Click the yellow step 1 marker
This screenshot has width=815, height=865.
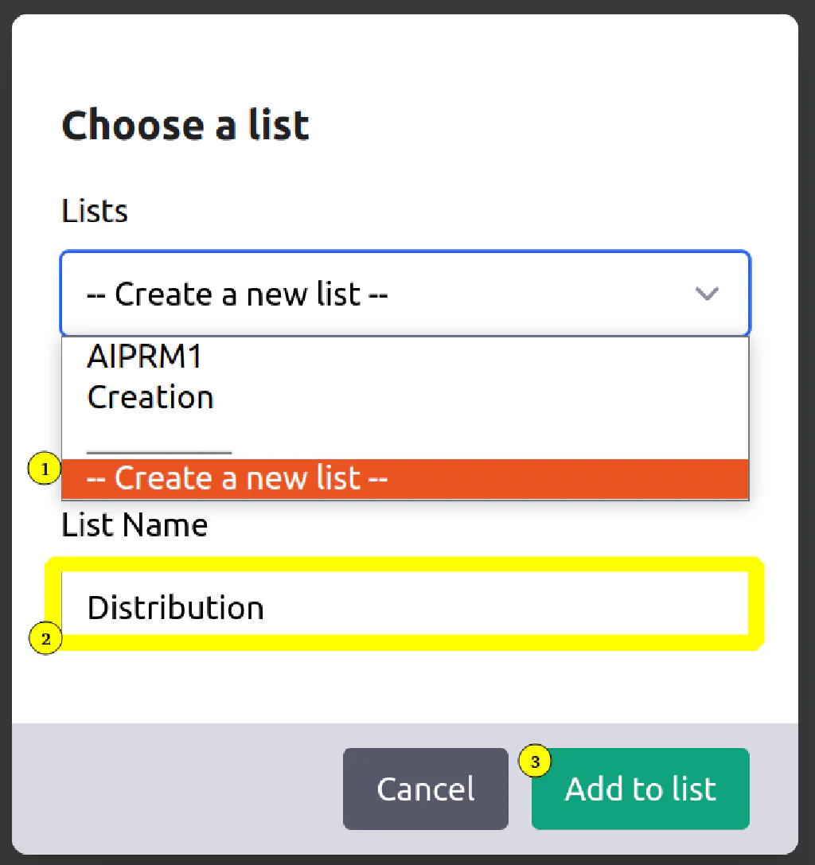tap(44, 469)
